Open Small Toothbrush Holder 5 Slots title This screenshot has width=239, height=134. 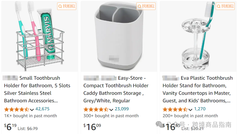[37, 89]
